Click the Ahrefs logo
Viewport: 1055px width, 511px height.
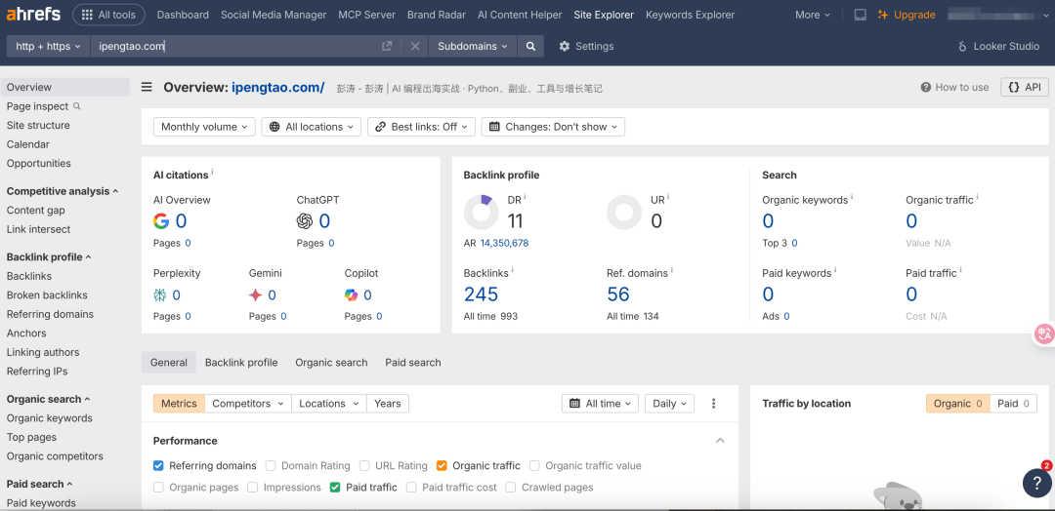tap(34, 15)
